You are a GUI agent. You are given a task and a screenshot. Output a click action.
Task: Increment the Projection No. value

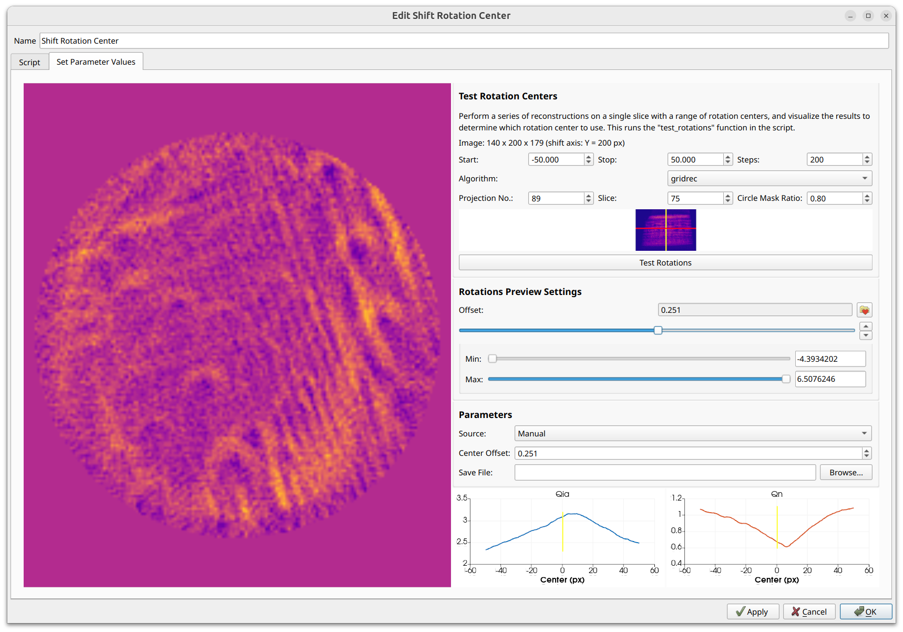pyautogui.click(x=589, y=195)
